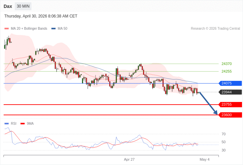Click the 9MA legend label
The image size is (243, 165).
[30, 123]
